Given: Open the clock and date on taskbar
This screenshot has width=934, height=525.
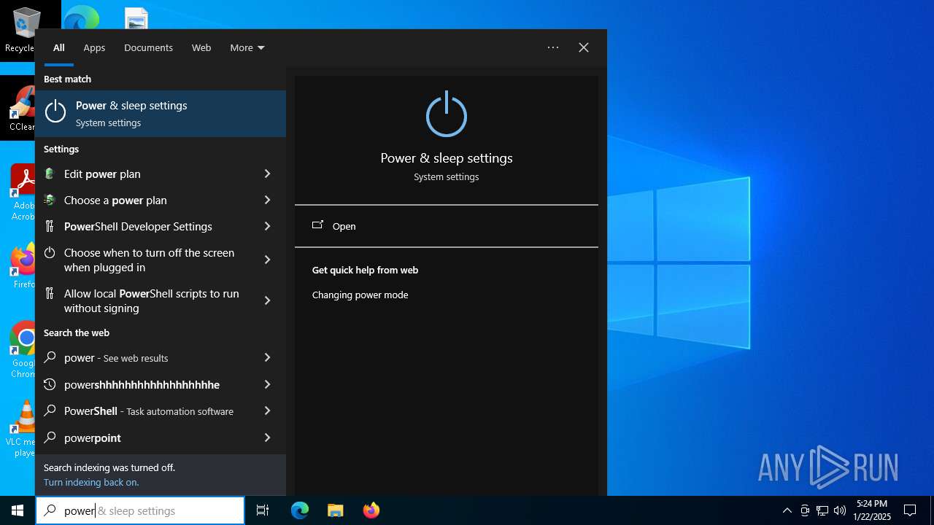Looking at the screenshot, I should [x=872, y=510].
